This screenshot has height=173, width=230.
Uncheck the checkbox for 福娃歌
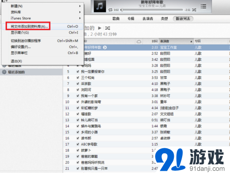[78, 114]
